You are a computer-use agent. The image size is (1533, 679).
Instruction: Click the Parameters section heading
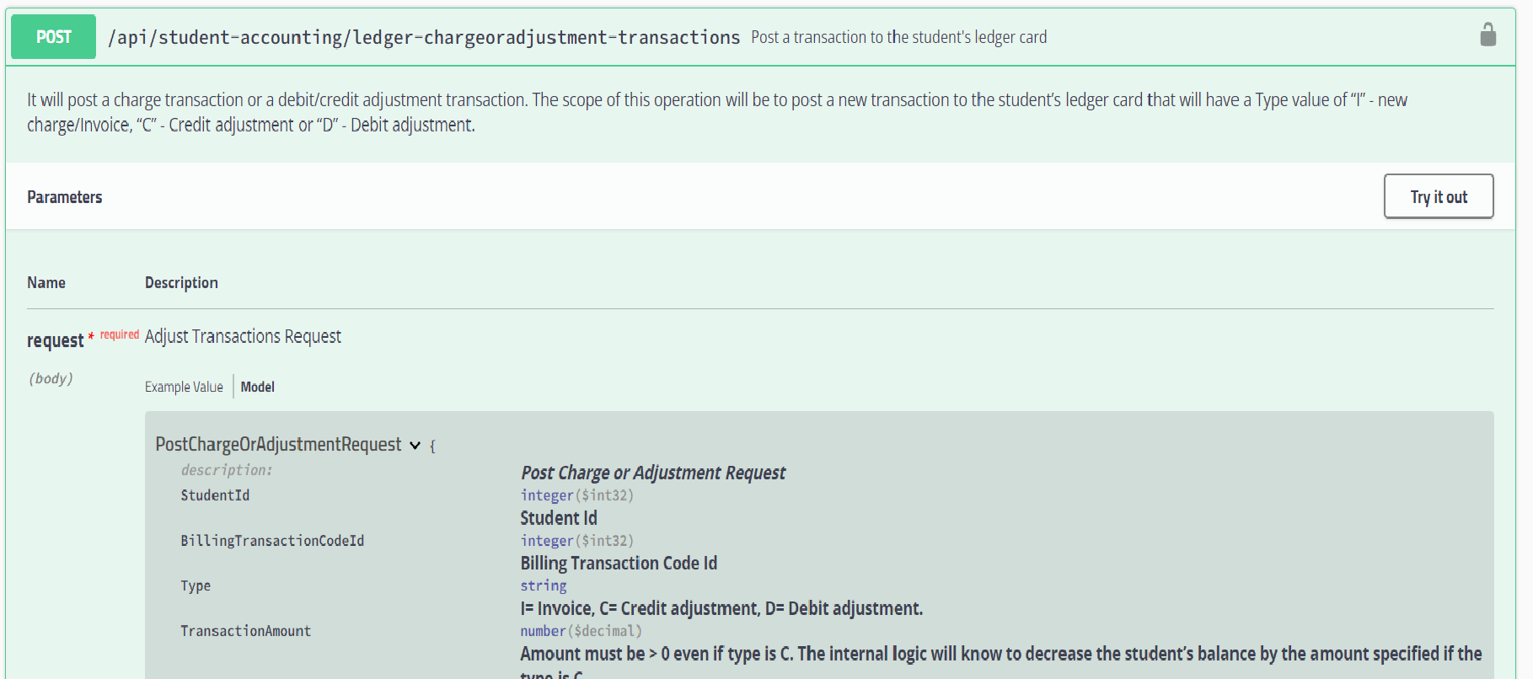[64, 197]
